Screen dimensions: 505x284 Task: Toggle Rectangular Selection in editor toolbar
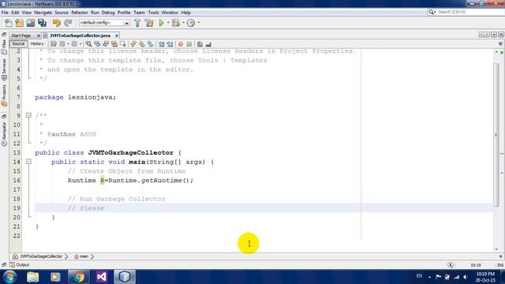pos(123,44)
